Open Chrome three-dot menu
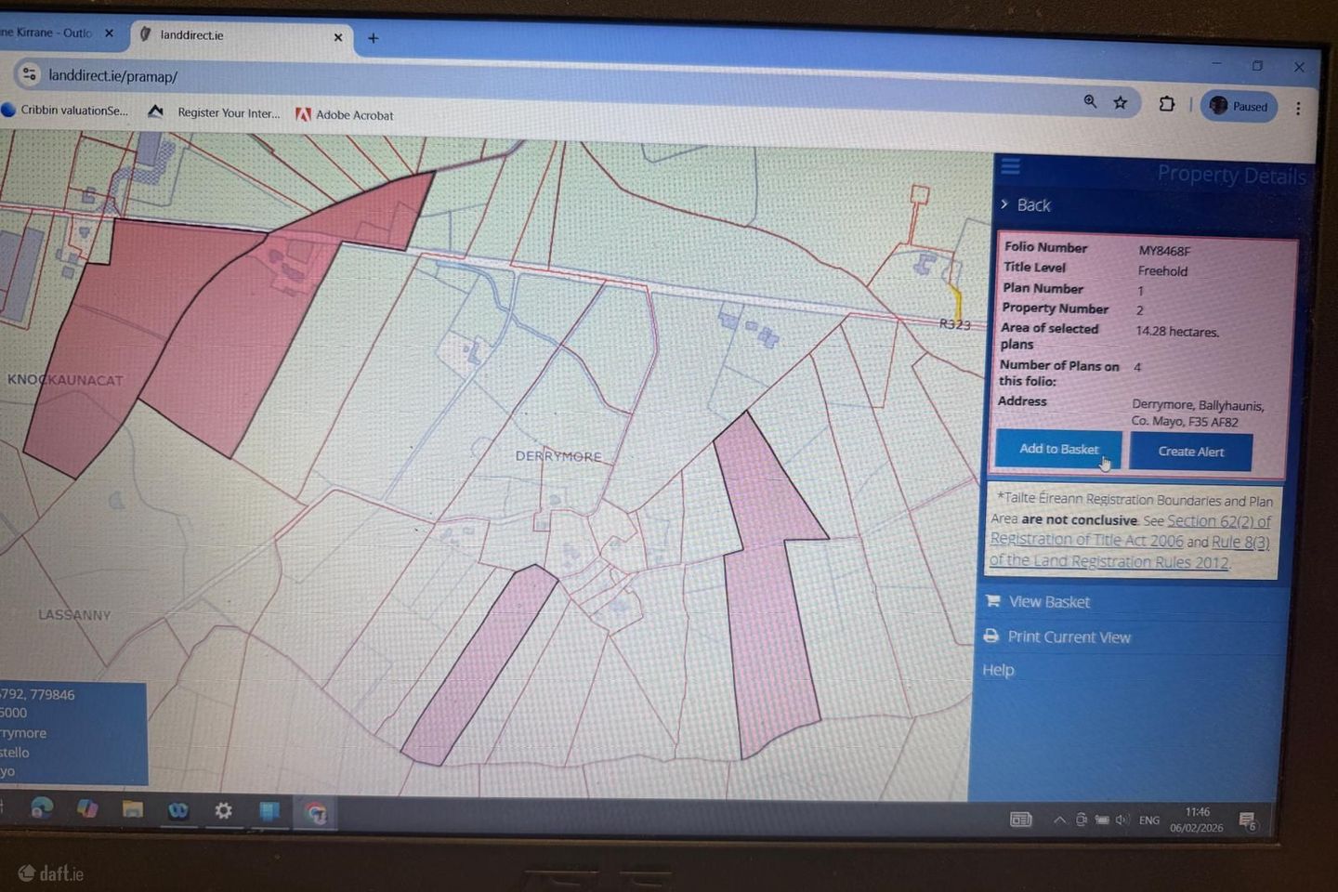 (x=1298, y=108)
